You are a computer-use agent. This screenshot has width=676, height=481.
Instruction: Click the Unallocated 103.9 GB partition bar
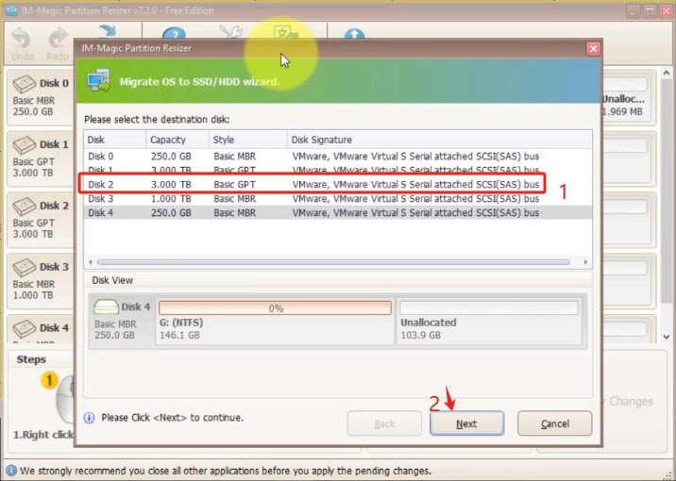pos(488,308)
